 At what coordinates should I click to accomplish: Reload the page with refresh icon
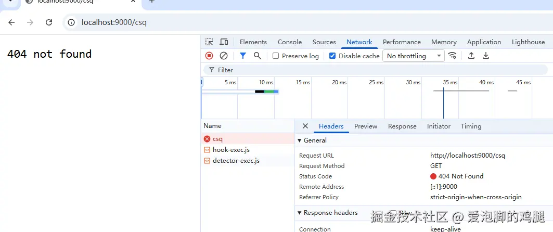point(49,22)
